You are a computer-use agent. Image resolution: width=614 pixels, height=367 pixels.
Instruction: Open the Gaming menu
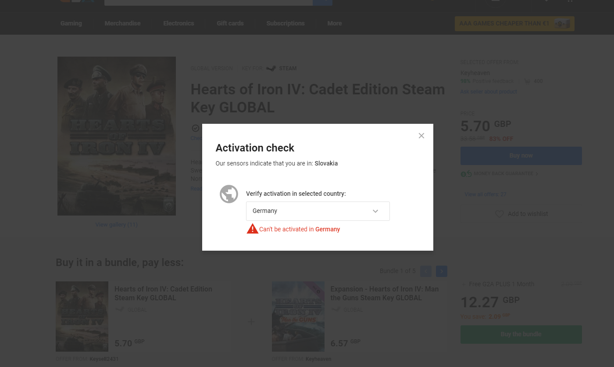pyautogui.click(x=71, y=23)
